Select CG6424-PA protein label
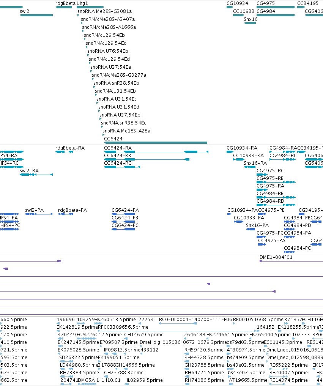 (125, 210)
